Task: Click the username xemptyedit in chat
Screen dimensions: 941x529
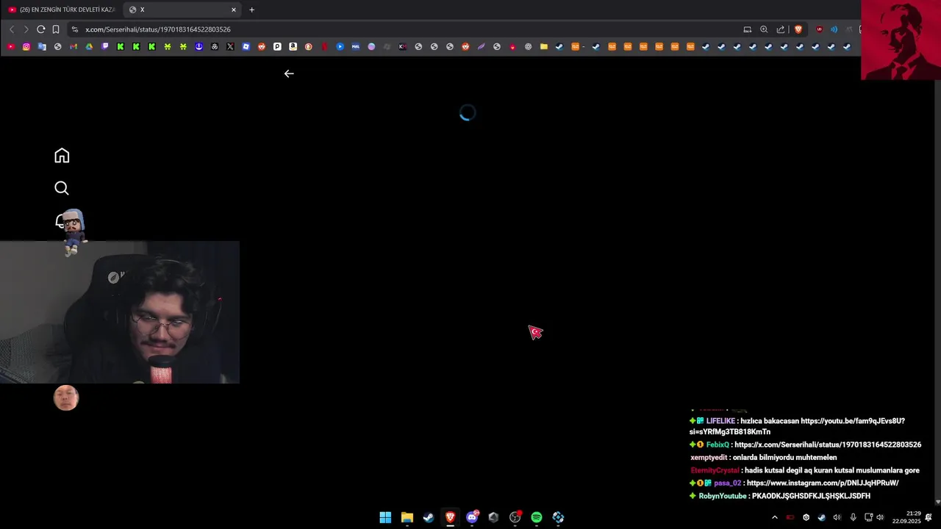Action: [709, 457]
